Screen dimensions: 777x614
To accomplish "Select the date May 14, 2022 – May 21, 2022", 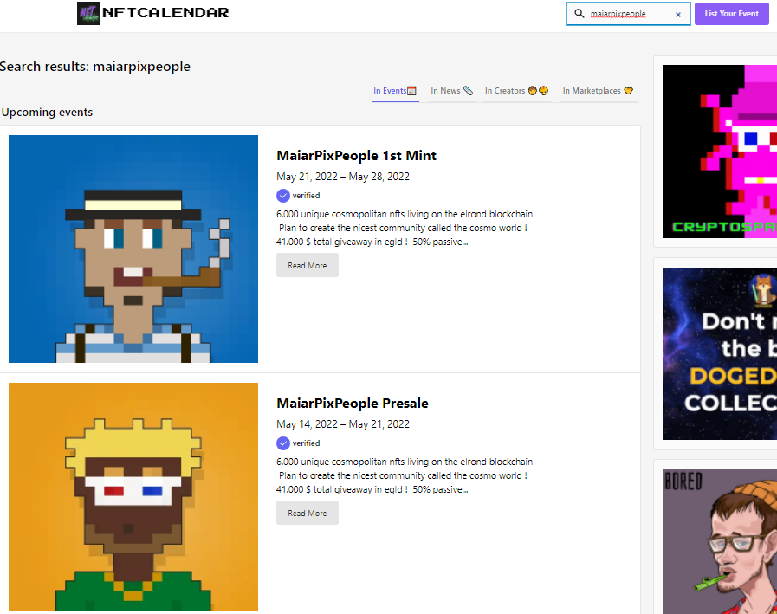I will click(343, 424).
